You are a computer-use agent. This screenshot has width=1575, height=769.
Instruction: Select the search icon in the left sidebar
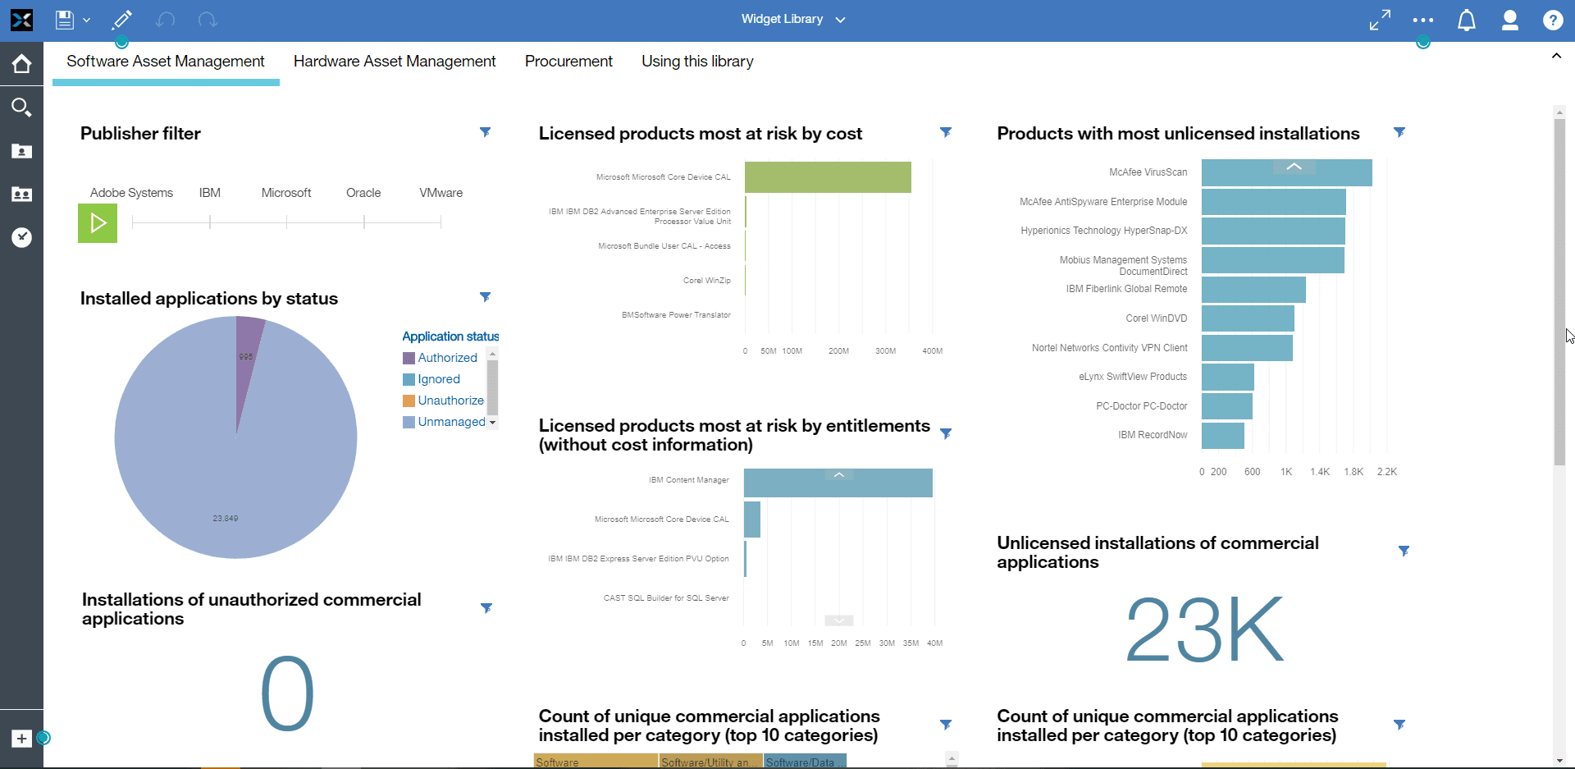coord(21,107)
